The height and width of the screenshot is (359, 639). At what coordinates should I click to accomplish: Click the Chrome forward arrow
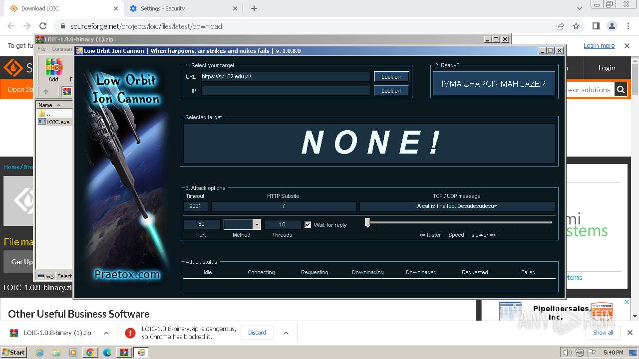(27, 26)
